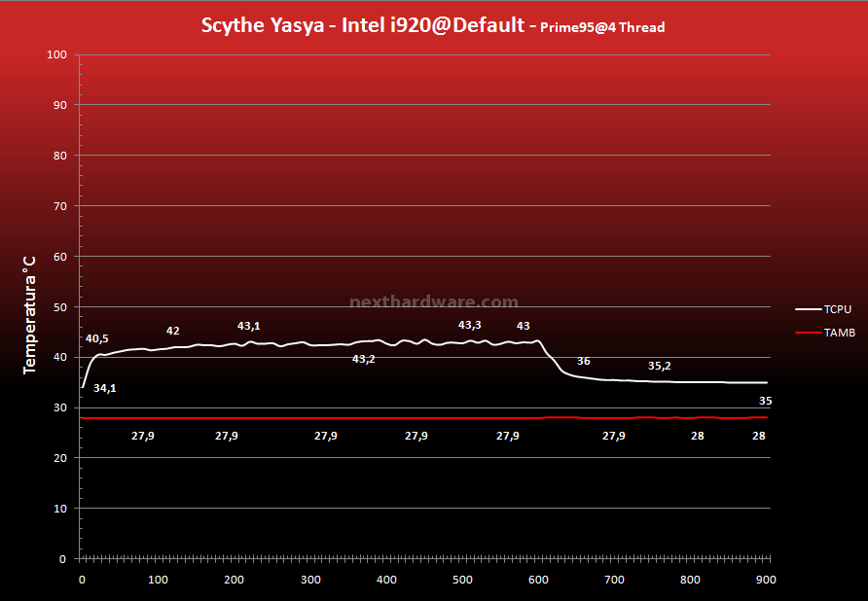Viewport: 868px width, 601px height.
Task: Click the 28 label near x=800
Action: 698,436
